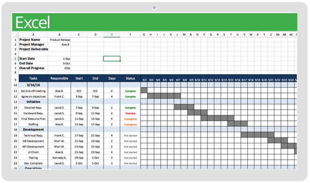Click the select-all corner of the sheet
This screenshot has width=310, height=183.
(x=15, y=35)
